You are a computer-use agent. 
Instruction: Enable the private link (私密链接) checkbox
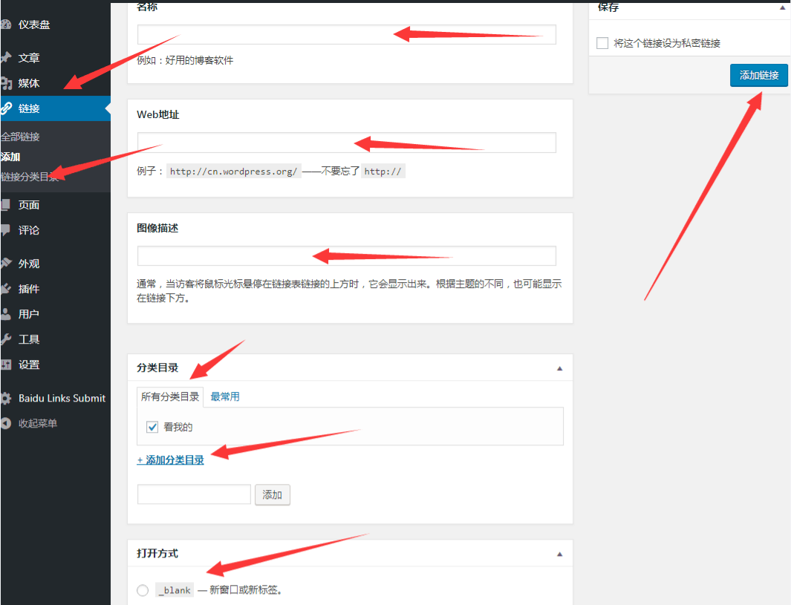click(x=602, y=43)
